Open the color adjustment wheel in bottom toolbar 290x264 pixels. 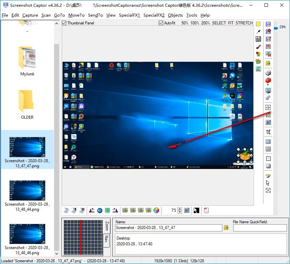pyautogui.click(x=156, y=210)
